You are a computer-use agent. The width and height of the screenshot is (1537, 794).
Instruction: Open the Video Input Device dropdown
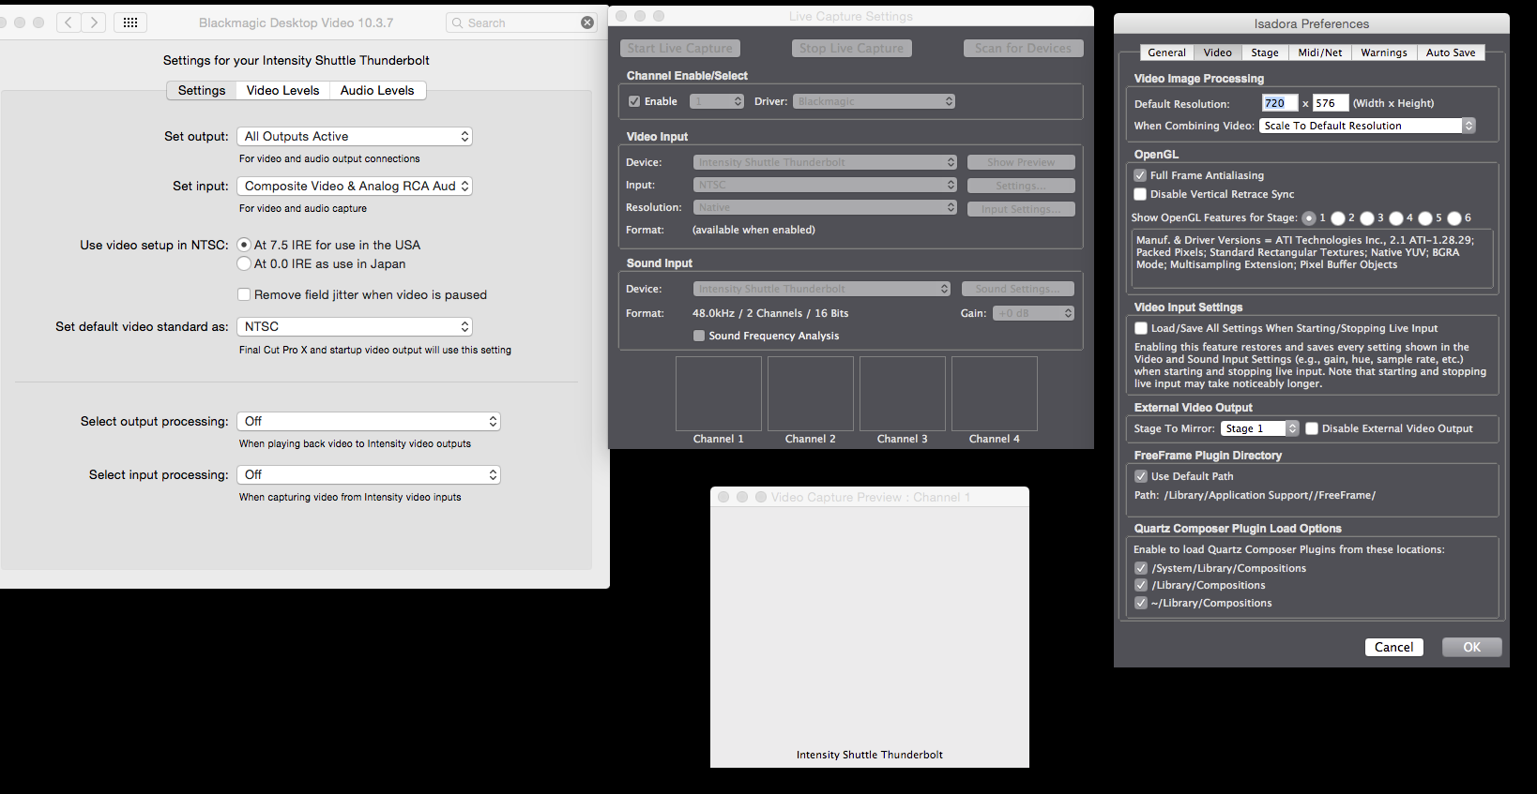[x=825, y=162]
